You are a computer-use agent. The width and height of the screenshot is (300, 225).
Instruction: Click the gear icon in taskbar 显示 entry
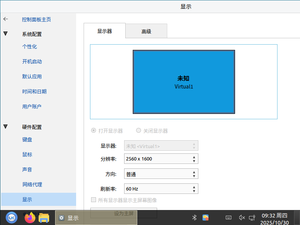61,218
